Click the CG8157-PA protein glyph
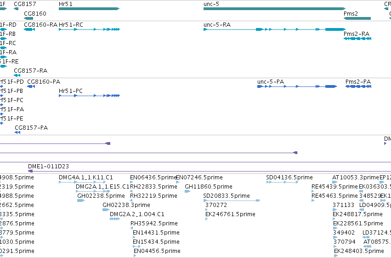The width and height of the screenshot is (391, 258). point(17,132)
